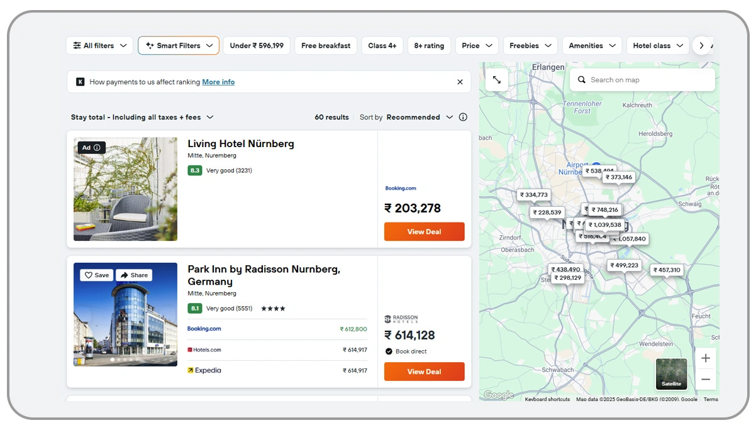The width and height of the screenshot is (756, 430).
Task: Expand the map with the diagonal arrow icon
Action: pos(496,79)
